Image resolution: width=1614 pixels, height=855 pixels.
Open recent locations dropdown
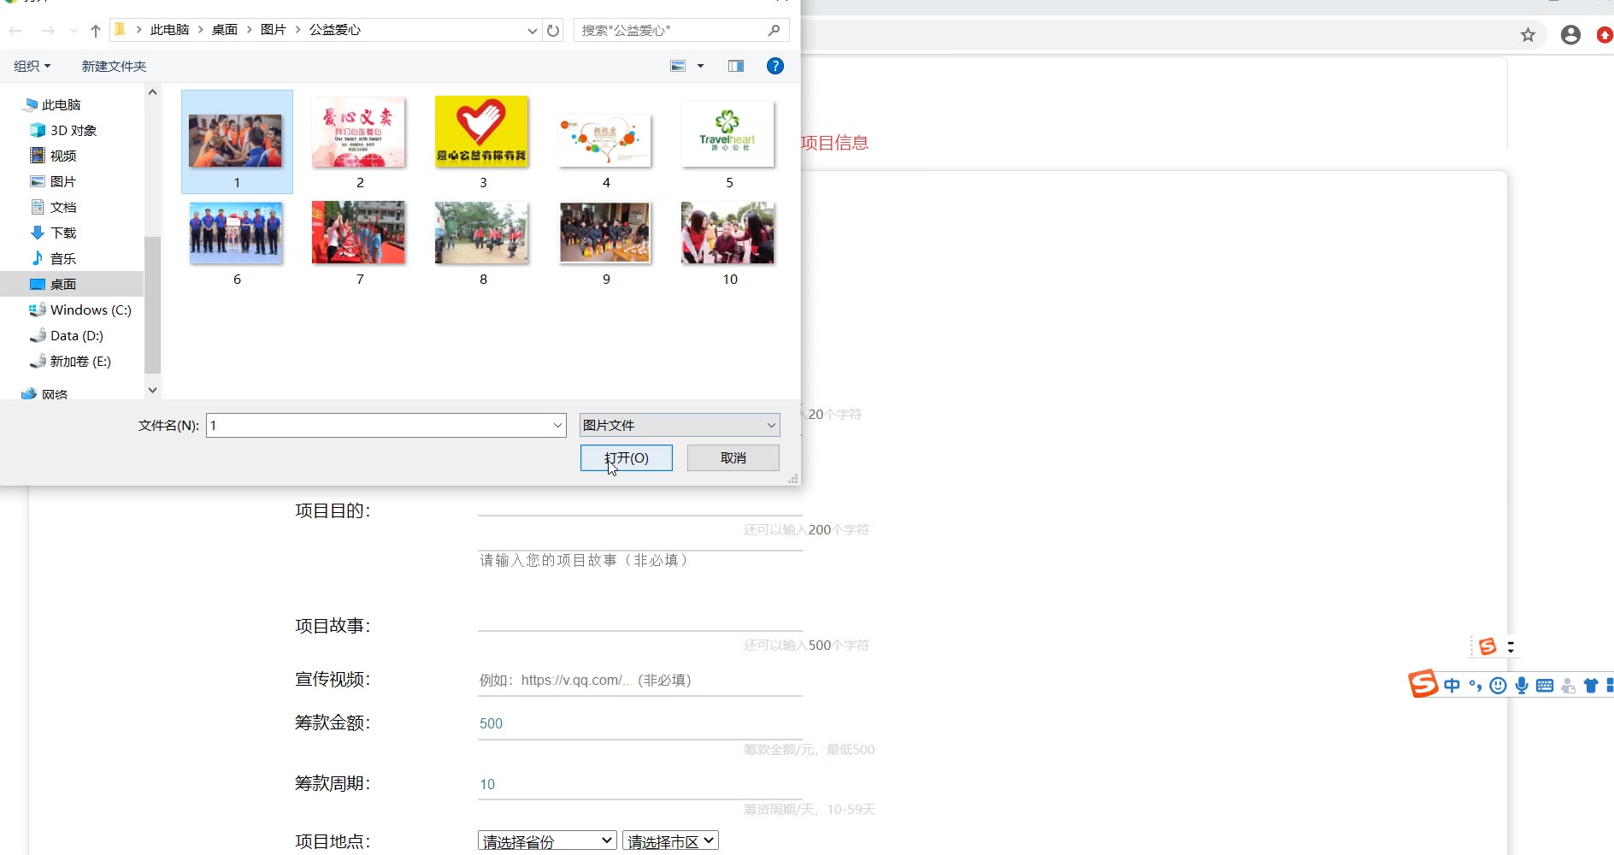point(74,31)
